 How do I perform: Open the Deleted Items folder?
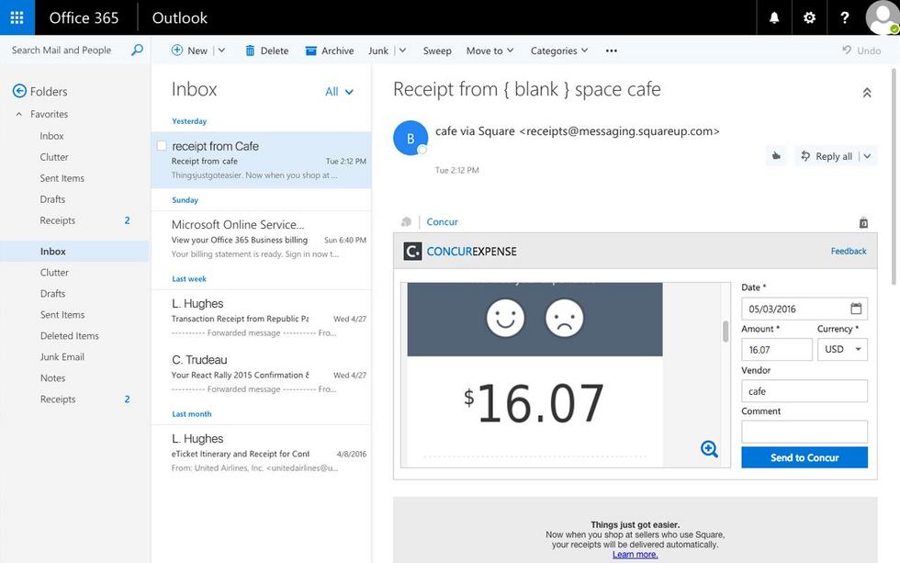70,336
